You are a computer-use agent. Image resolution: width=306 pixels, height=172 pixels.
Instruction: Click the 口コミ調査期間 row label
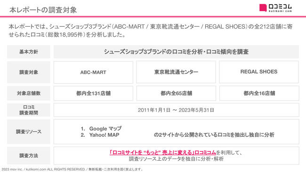click(29, 110)
